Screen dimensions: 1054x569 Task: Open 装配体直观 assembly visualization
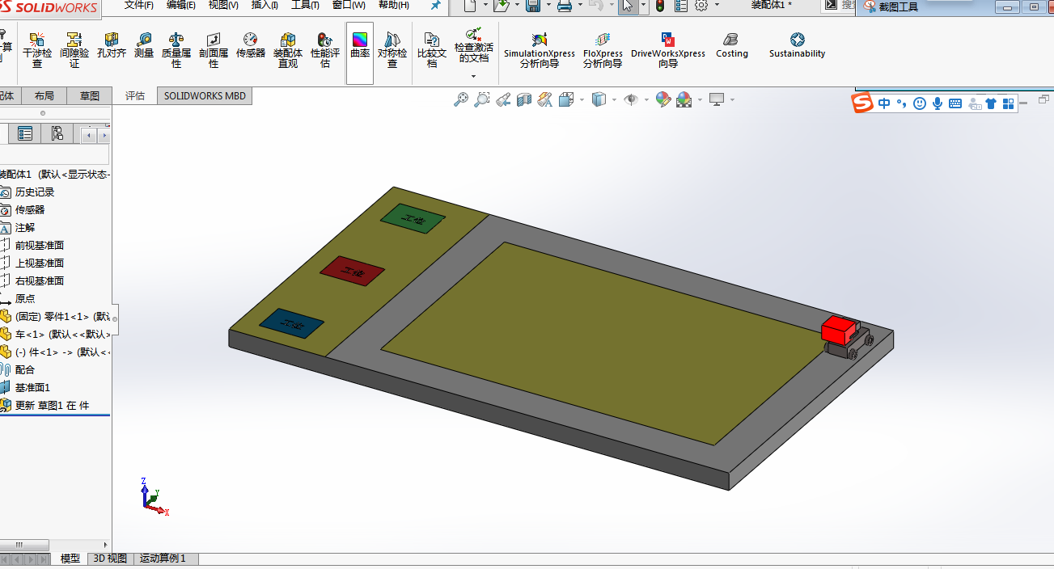(288, 50)
